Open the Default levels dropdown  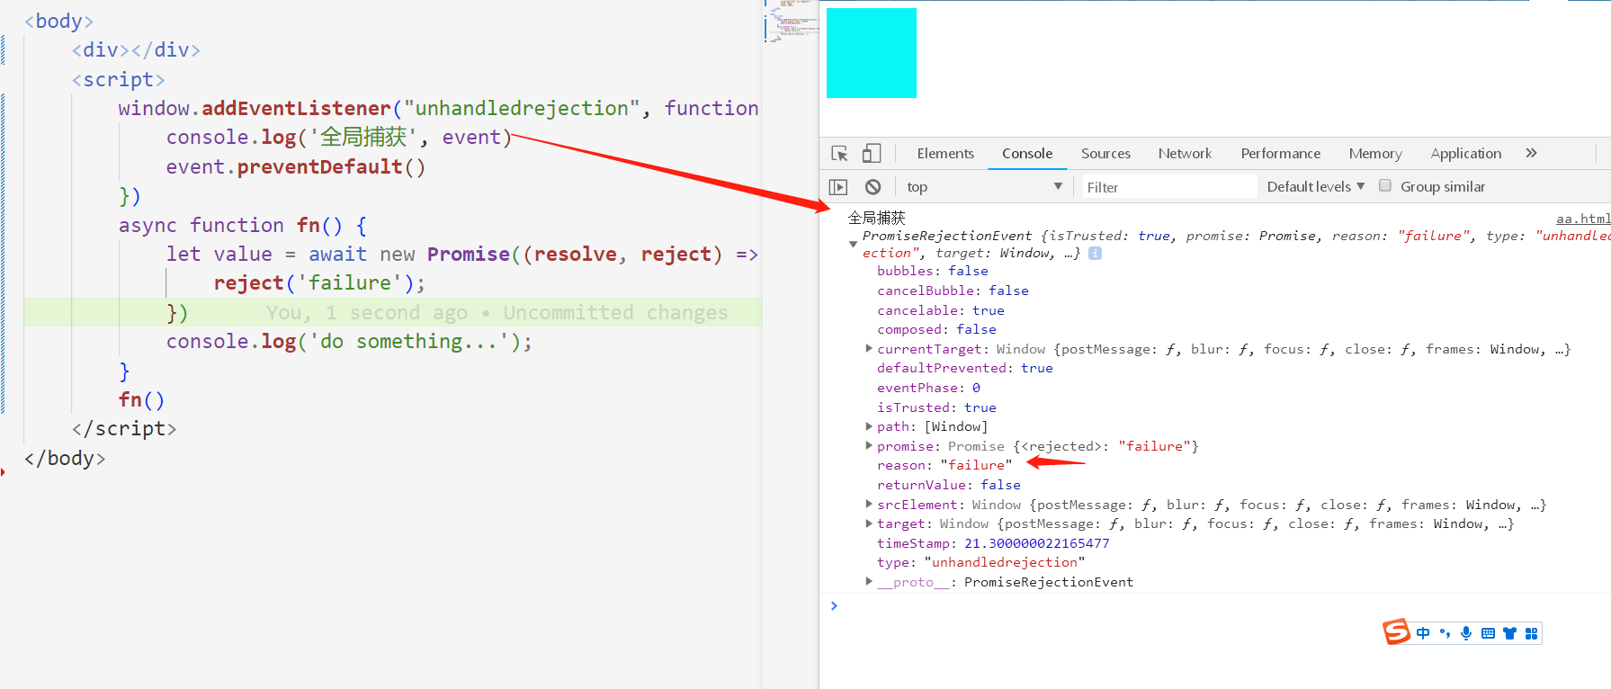point(1316,187)
